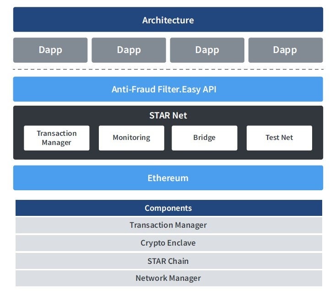Select the Bridge box
Screen dimensions: 335x295
(x=205, y=138)
